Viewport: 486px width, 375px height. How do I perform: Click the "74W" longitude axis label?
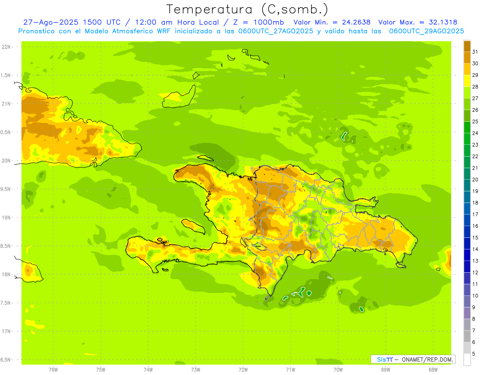tap(148, 370)
